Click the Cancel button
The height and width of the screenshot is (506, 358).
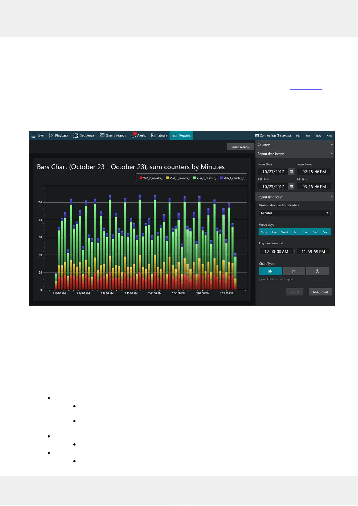click(x=295, y=292)
